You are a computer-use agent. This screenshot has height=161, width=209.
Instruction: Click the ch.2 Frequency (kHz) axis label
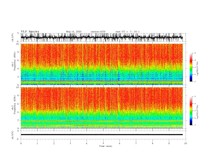pos(14,104)
